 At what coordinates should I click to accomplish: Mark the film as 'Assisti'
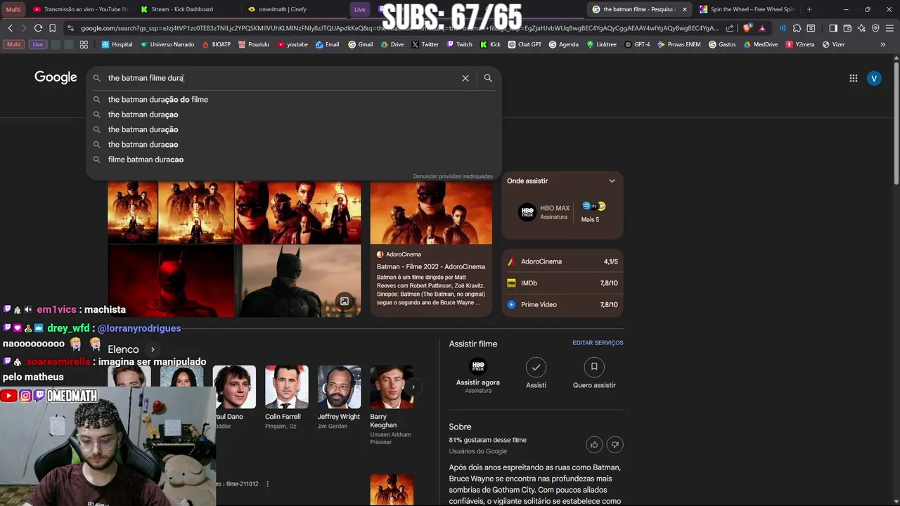pos(536,373)
